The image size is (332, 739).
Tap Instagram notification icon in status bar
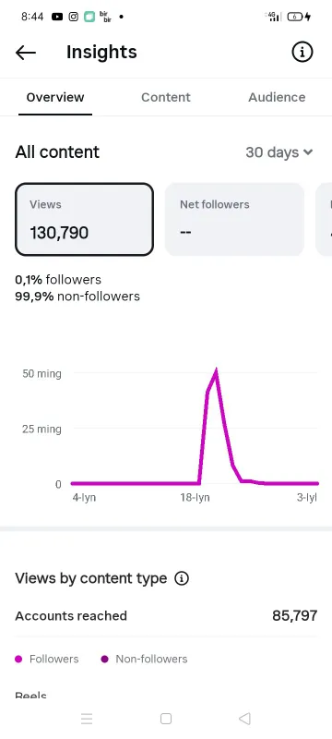74,17
